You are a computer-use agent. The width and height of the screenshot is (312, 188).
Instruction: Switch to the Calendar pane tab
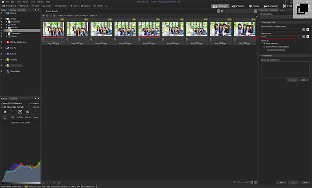[x=22, y=10]
